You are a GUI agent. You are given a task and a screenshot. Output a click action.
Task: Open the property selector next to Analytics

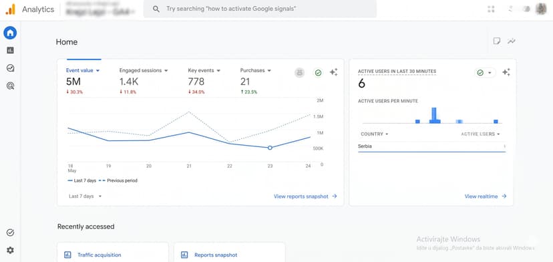(x=100, y=9)
